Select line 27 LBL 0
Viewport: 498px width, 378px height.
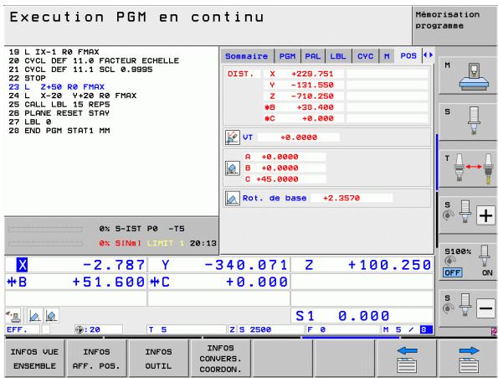[30, 122]
